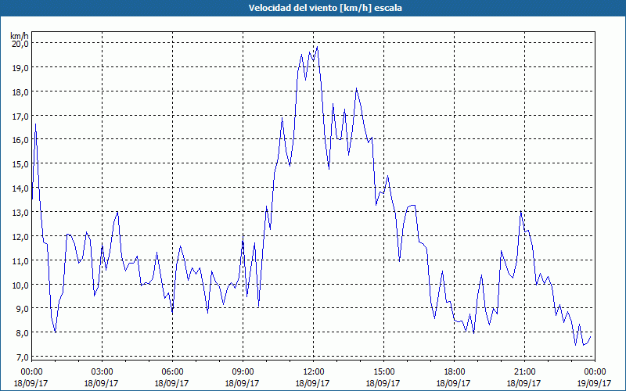Select the 15,0 y-axis value
The image size is (626, 391).
[20, 164]
